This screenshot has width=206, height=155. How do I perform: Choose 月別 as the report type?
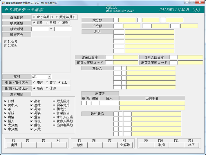(x=47, y=23)
